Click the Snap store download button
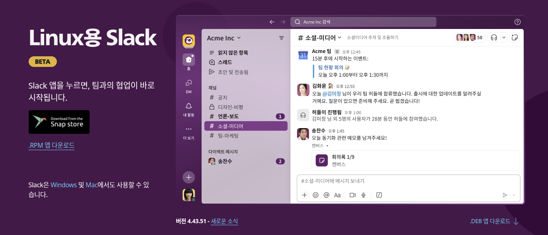This screenshot has height=235, width=548. (59, 122)
